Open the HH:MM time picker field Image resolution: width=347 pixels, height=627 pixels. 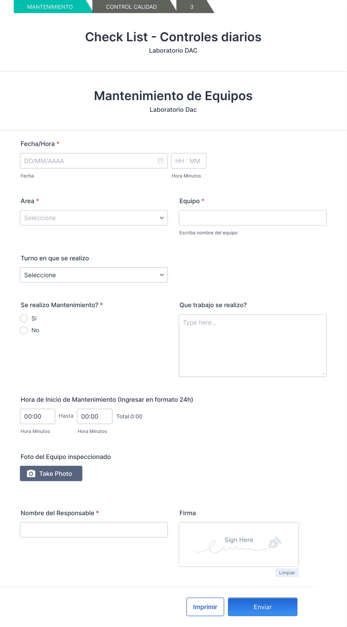click(x=189, y=161)
